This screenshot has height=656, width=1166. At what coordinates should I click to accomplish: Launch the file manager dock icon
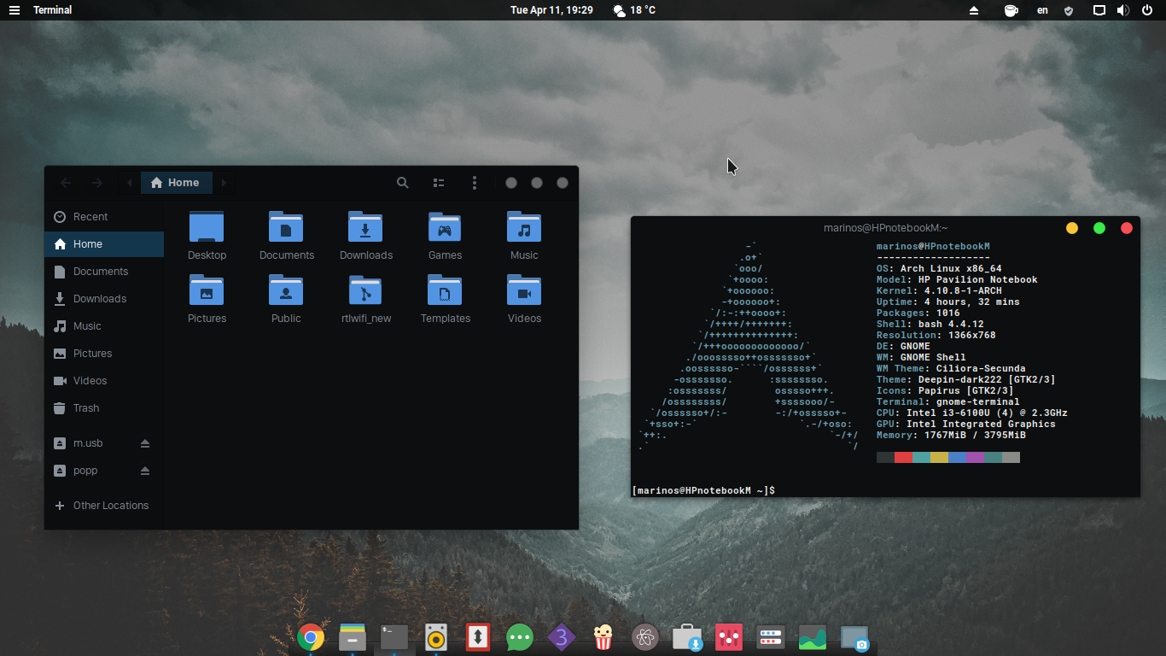(x=353, y=637)
